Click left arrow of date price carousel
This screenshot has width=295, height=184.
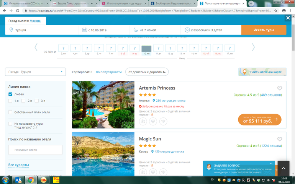(x=36, y=47)
